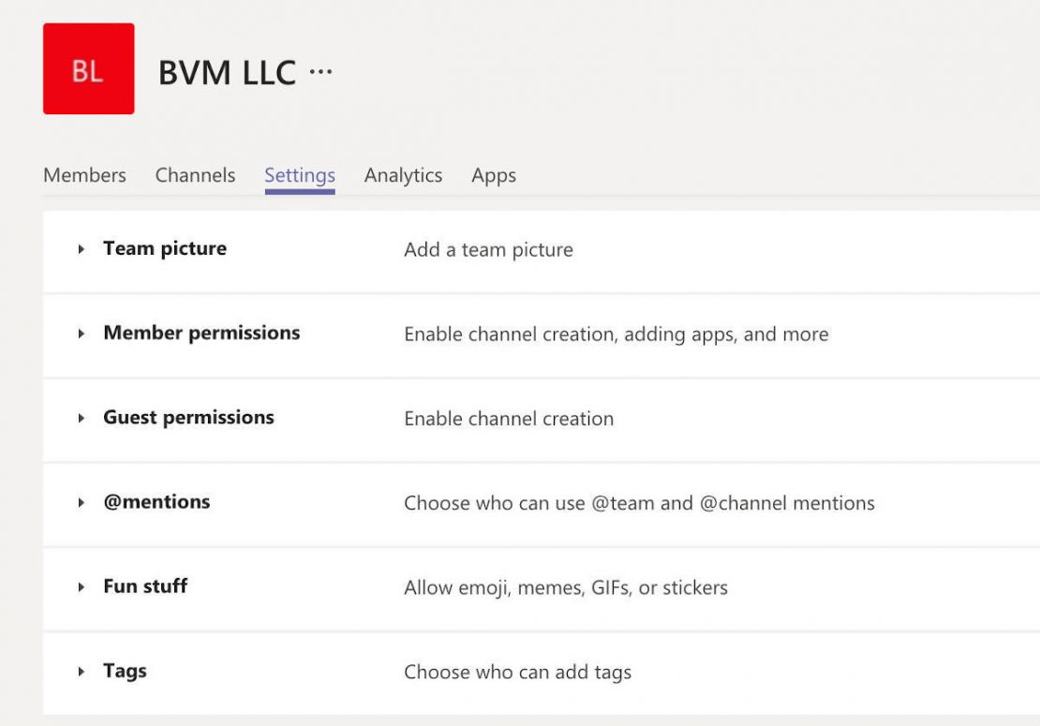
Task: Expand the Tags section
Action: (x=82, y=672)
